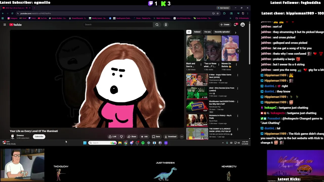This screenshot has height=182, width=324.
Task: Open options for the Key & Peele video
Action: tap(237, 116)
